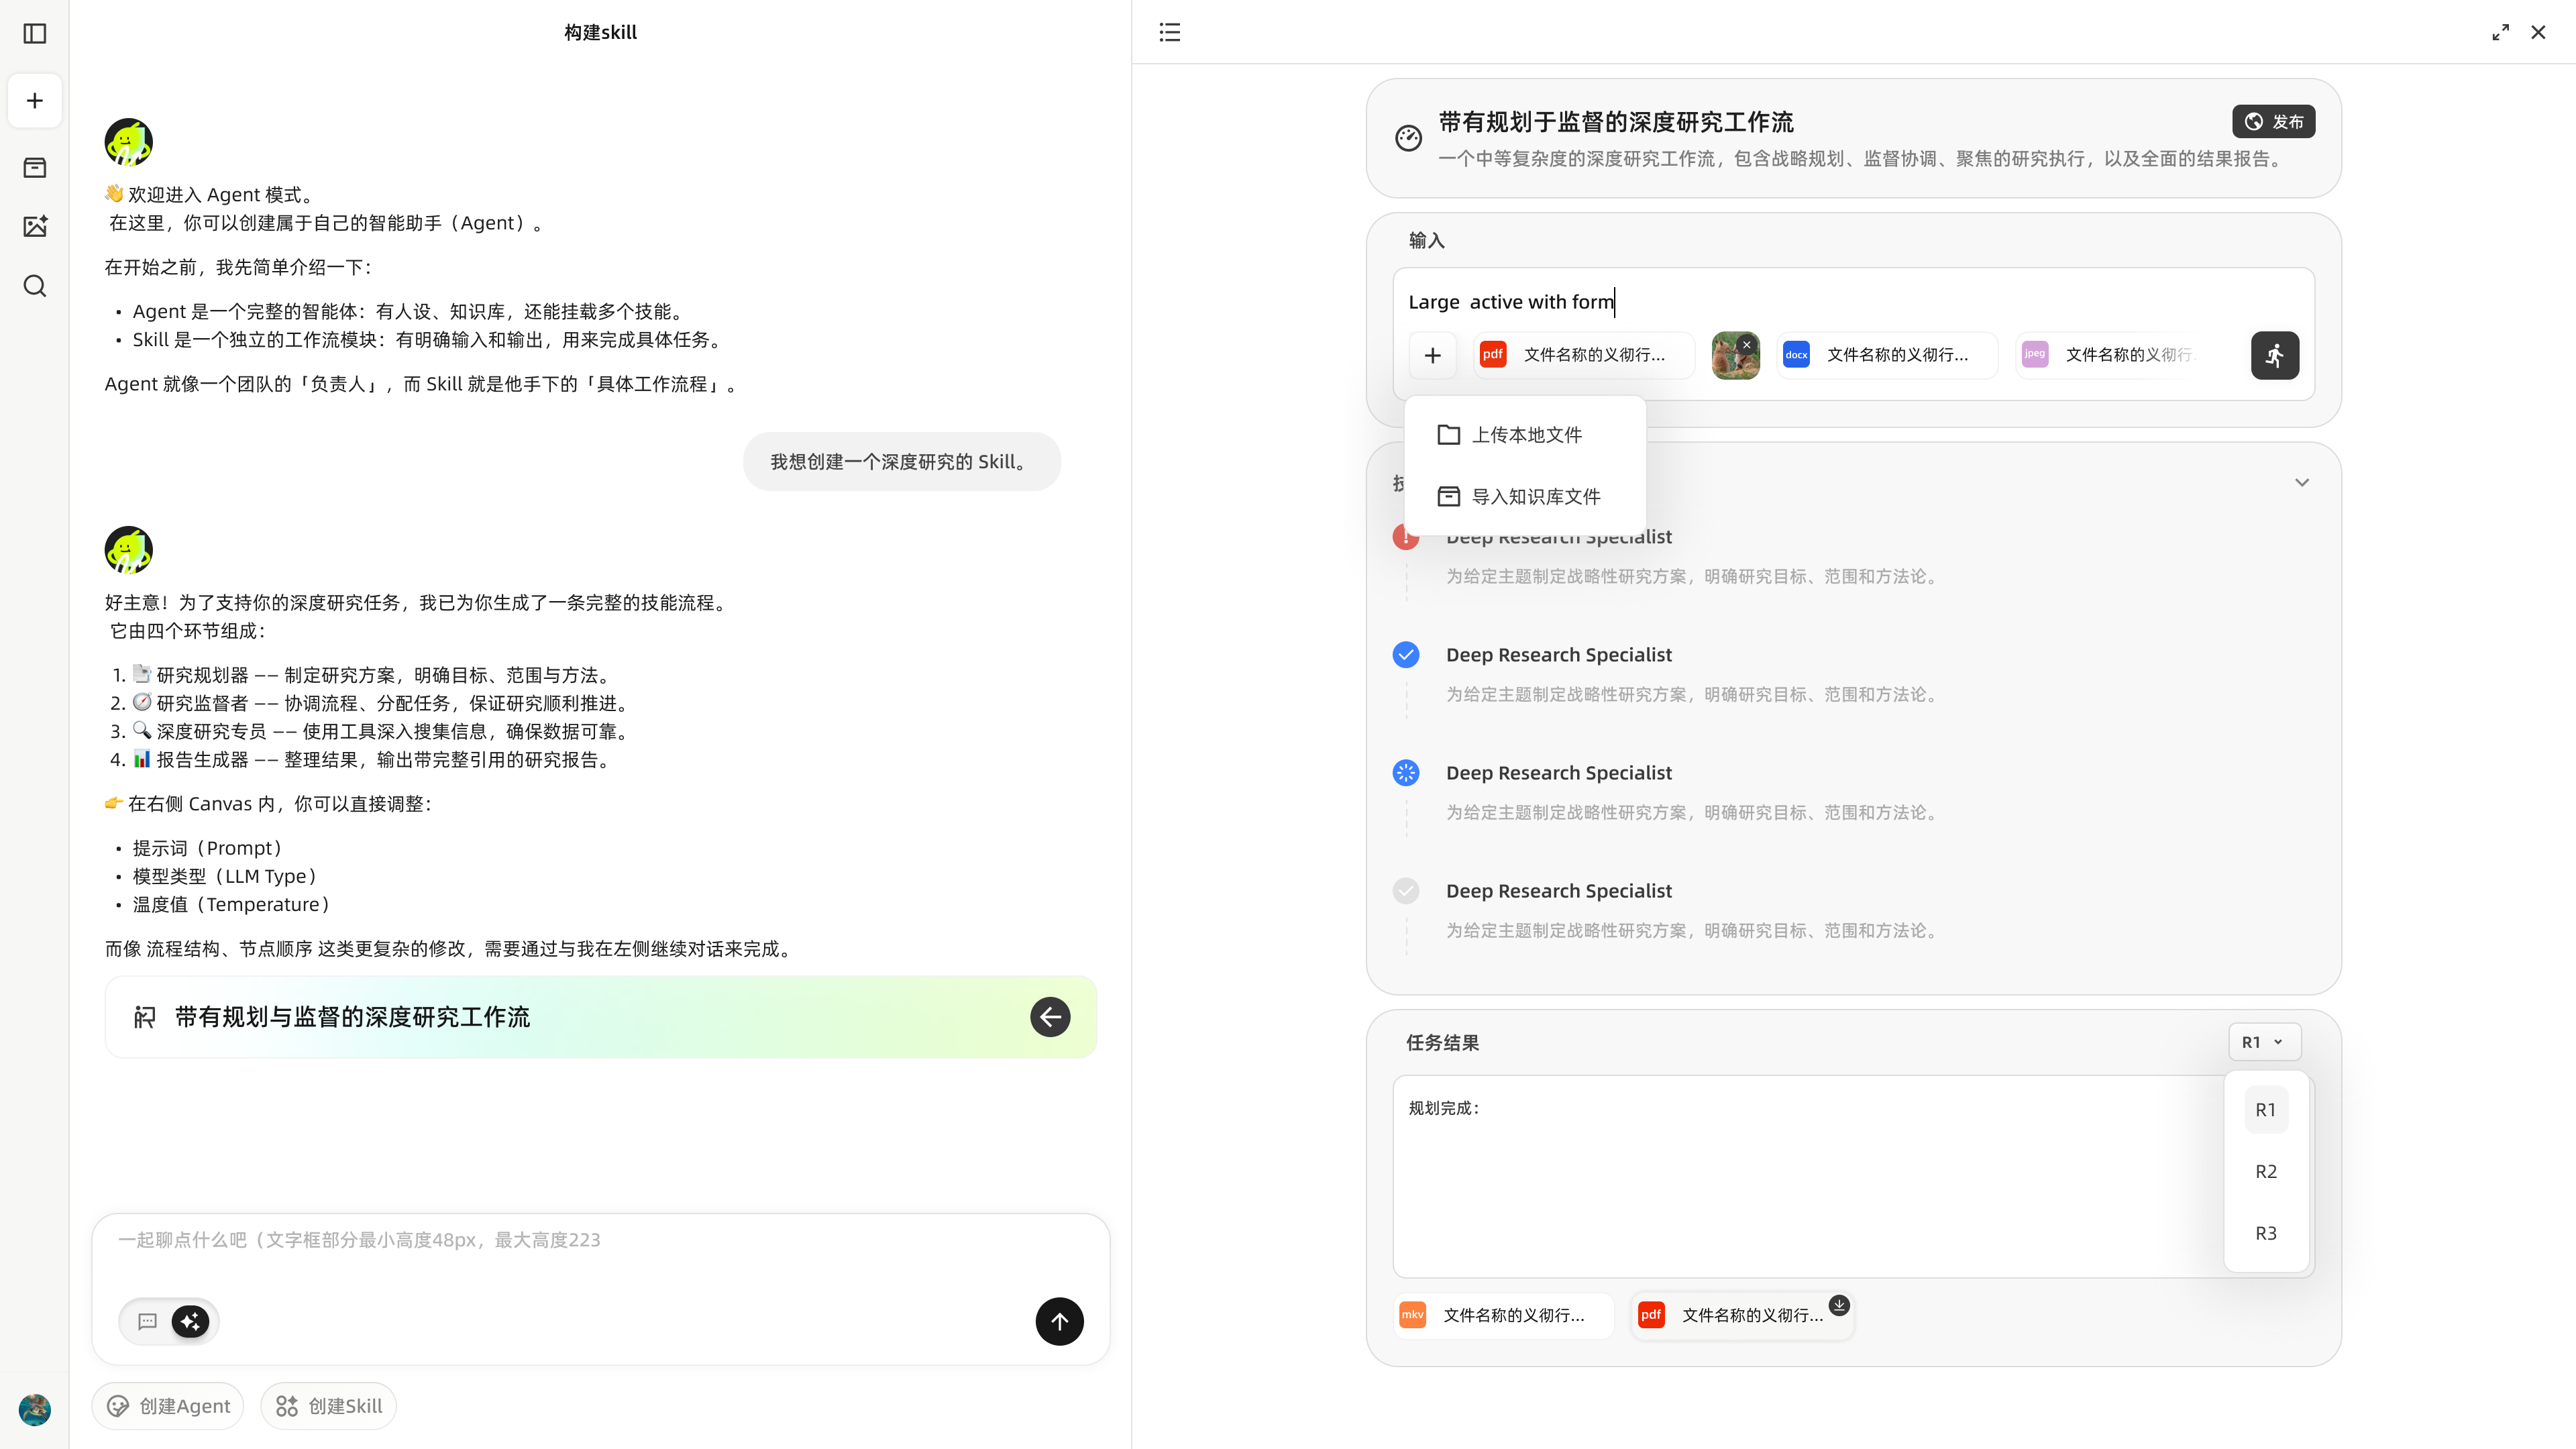Expand the canvas to fullscreen

click(2501, 32)
